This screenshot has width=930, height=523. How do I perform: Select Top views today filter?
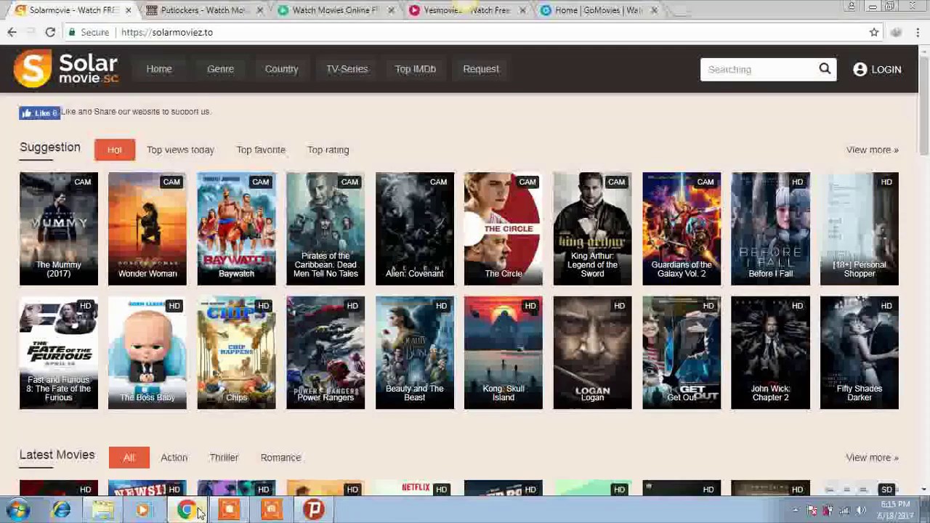pyautogui.click(x=180, y=150)
